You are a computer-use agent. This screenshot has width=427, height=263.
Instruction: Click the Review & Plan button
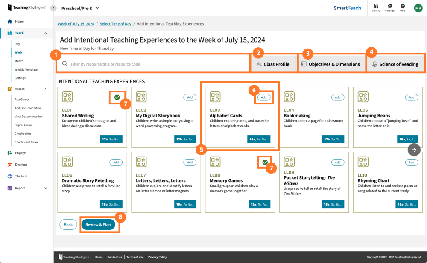tap(99, 224)
